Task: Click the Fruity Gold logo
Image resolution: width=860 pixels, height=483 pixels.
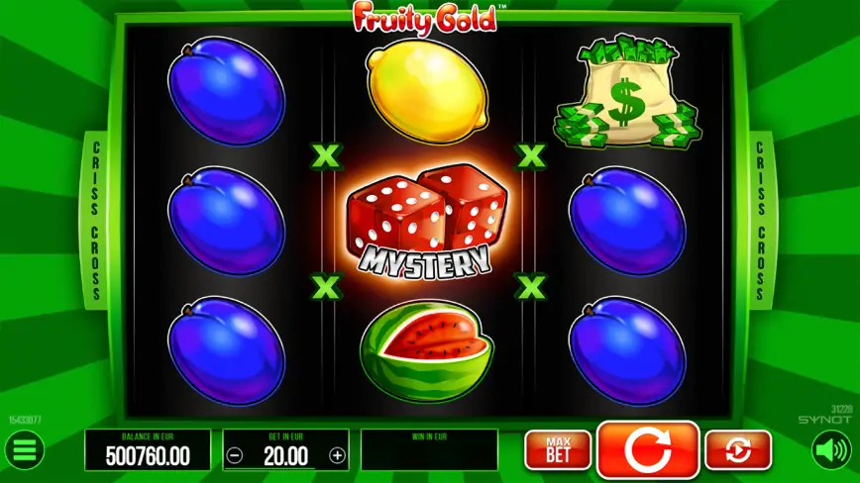Action: (427, 18)
